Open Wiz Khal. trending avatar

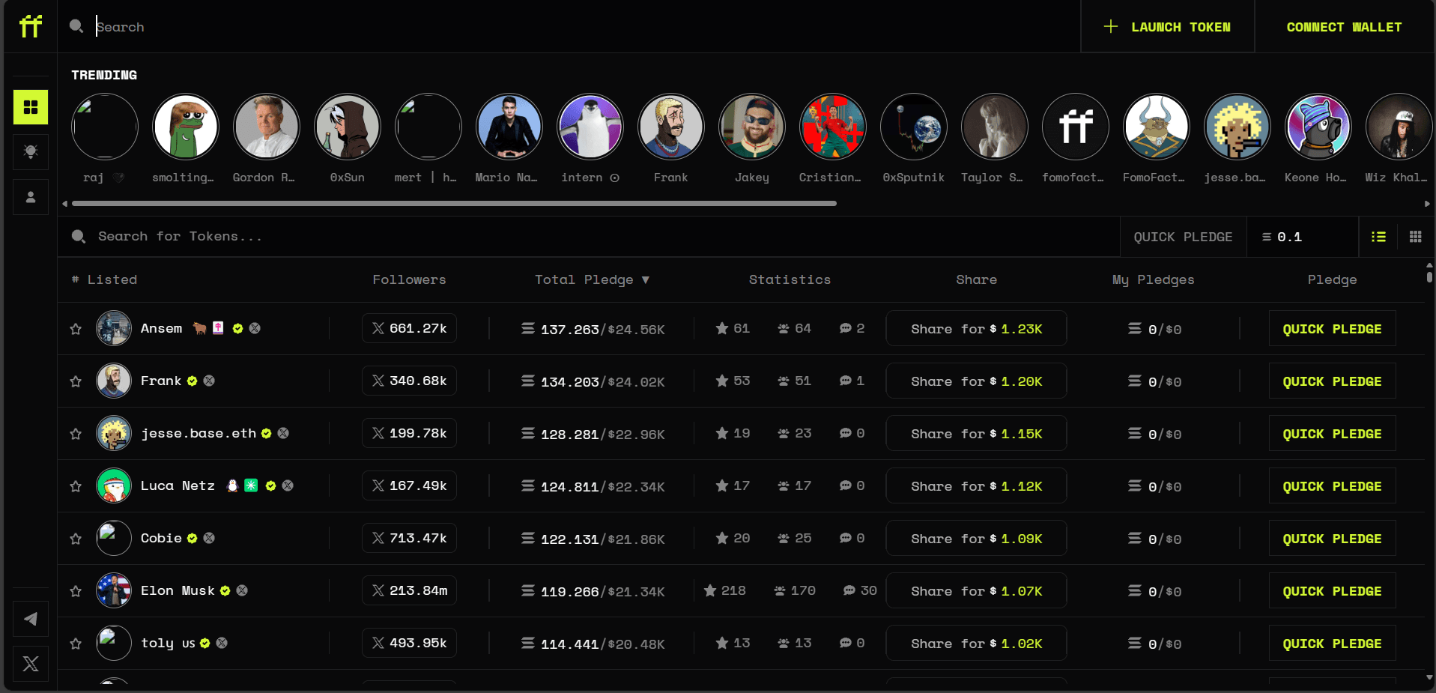pos(1399,127)
